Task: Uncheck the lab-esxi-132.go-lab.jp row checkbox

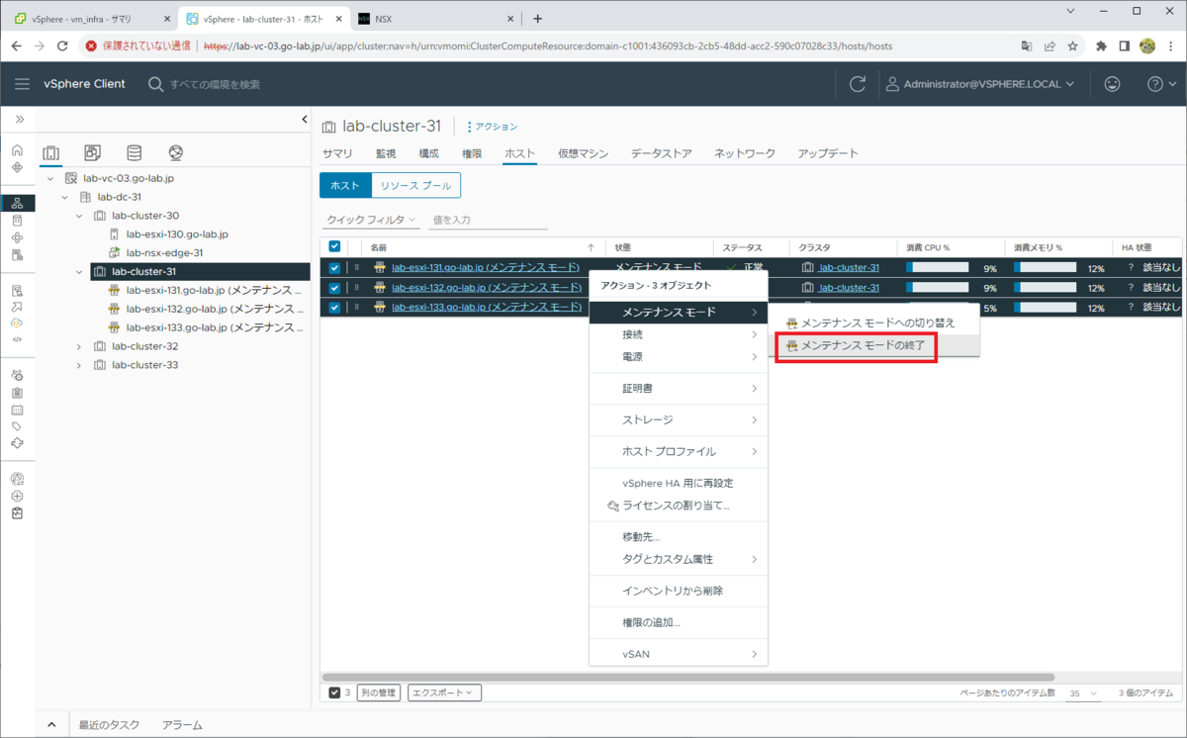Action: 334,288
